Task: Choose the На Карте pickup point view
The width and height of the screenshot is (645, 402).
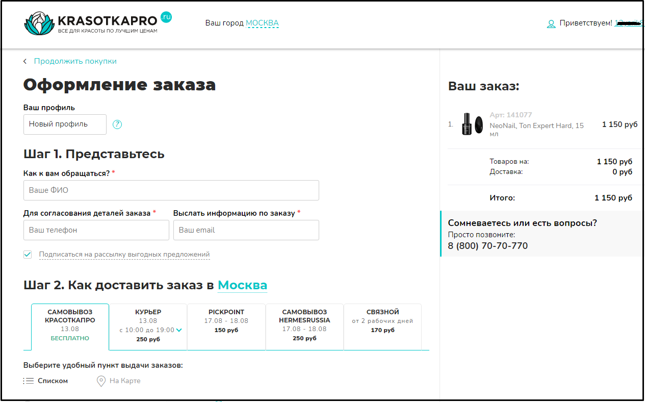Action: 125,381
